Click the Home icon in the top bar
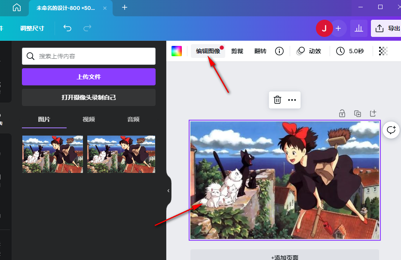The height and width of the screenshot is (260, 401). click(x=16, y=7)
